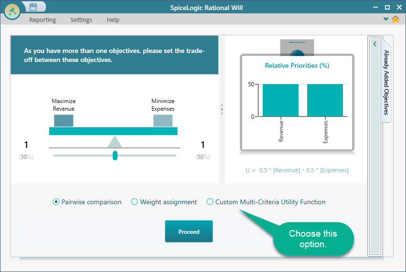Click the balance scale fulcrum triangle
Screen dimensions: 406x272
tap(114, 142)
